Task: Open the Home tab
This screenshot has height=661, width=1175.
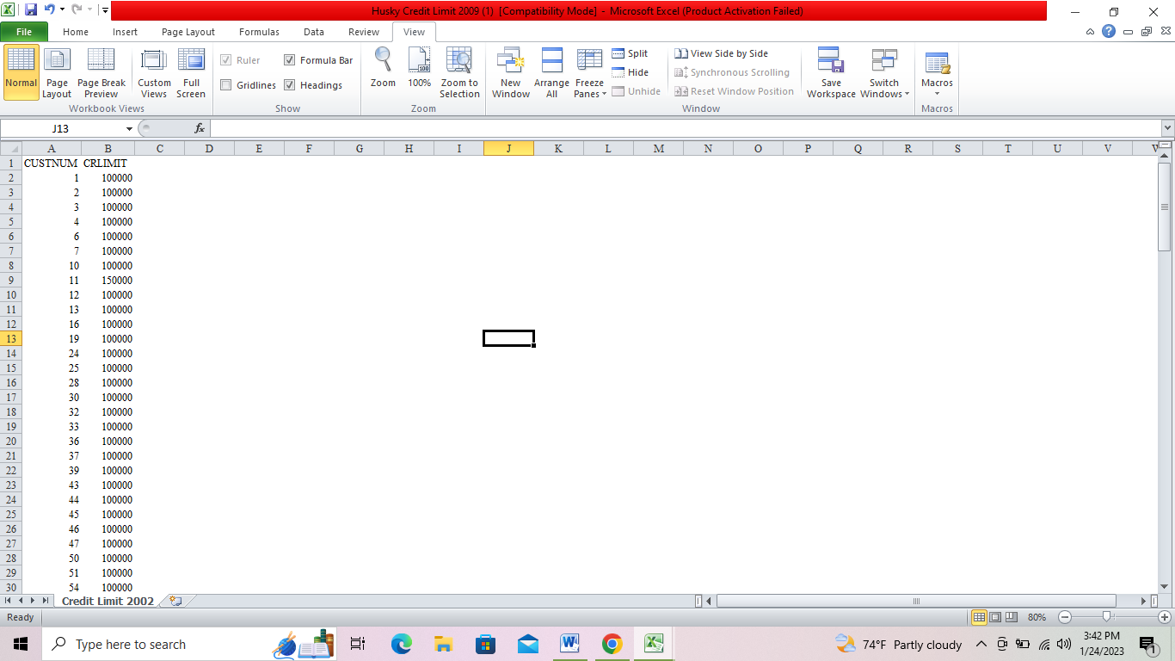Action: point(76,32)
